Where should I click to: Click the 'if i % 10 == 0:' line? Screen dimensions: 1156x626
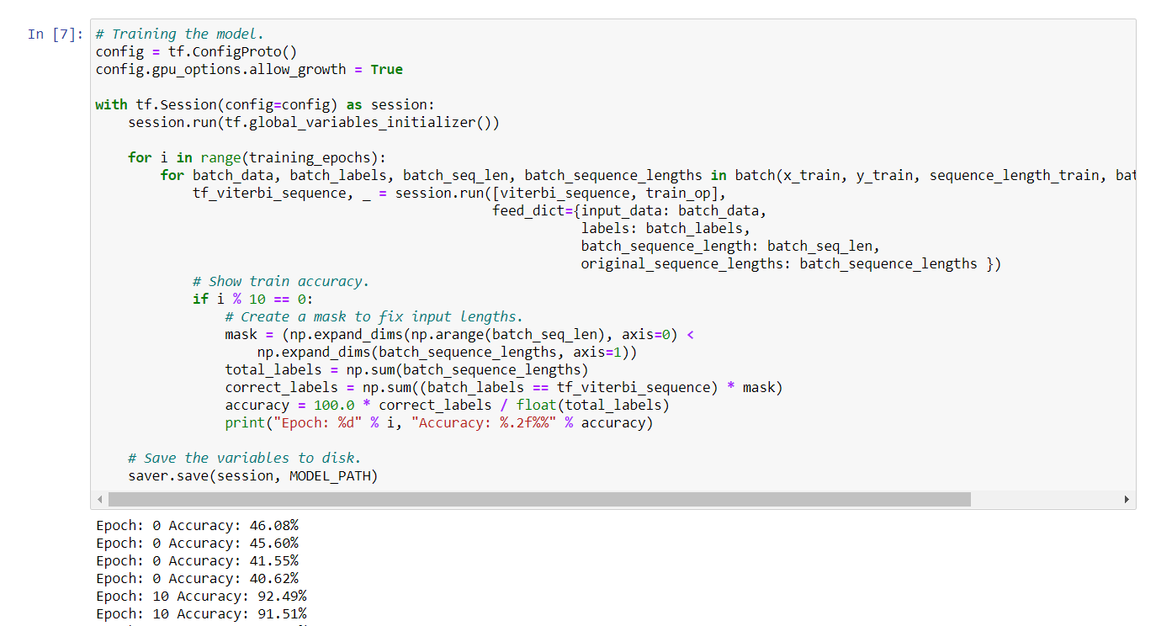click(252, 300)
